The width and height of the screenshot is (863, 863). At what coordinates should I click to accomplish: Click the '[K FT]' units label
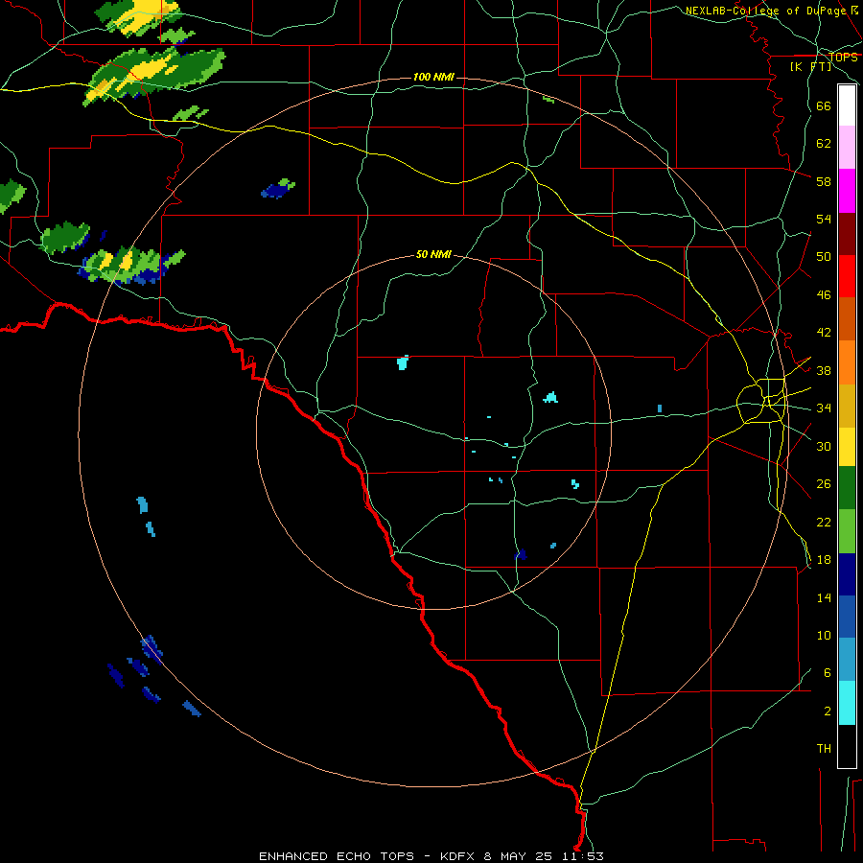tap(810, 66)
